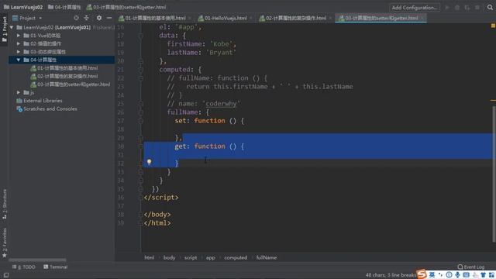Click the '48 chars, 3 line breaks' status text
Screen dimensions: 496x279
(391, 275)
